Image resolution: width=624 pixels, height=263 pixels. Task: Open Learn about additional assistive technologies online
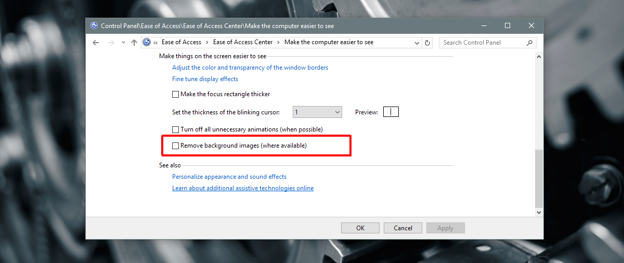tap(243, 188)
